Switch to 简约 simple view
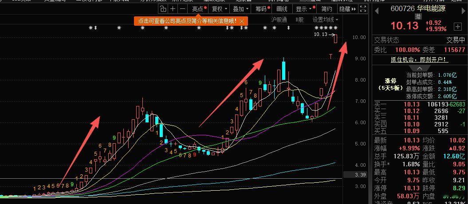Screen dimensions: 468x204 click(327, 9)
